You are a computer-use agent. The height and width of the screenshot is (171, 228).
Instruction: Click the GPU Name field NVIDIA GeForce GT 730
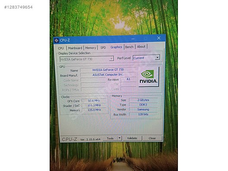pos(108,70)
